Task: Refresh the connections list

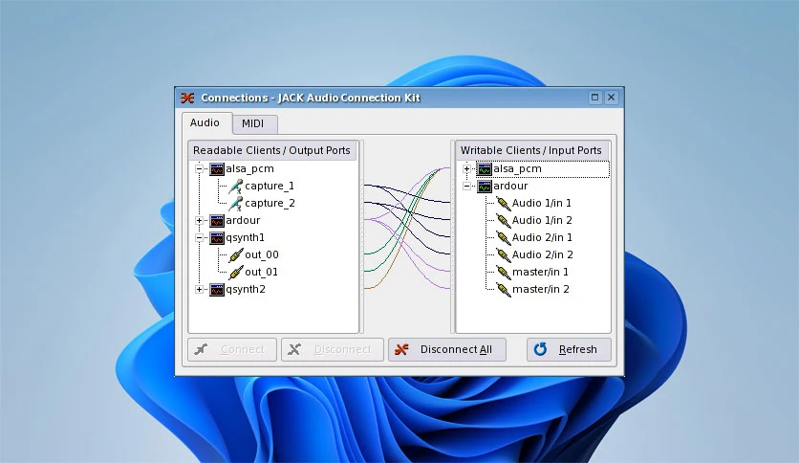Action: click(569, 350)
